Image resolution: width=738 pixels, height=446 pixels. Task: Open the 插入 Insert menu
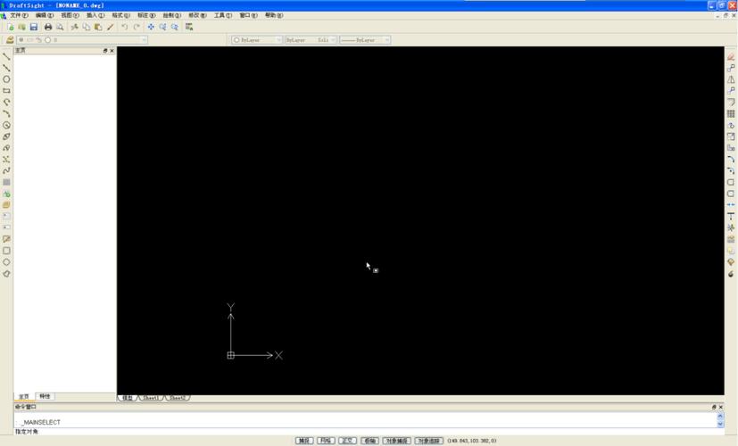(x=95, y=15)
